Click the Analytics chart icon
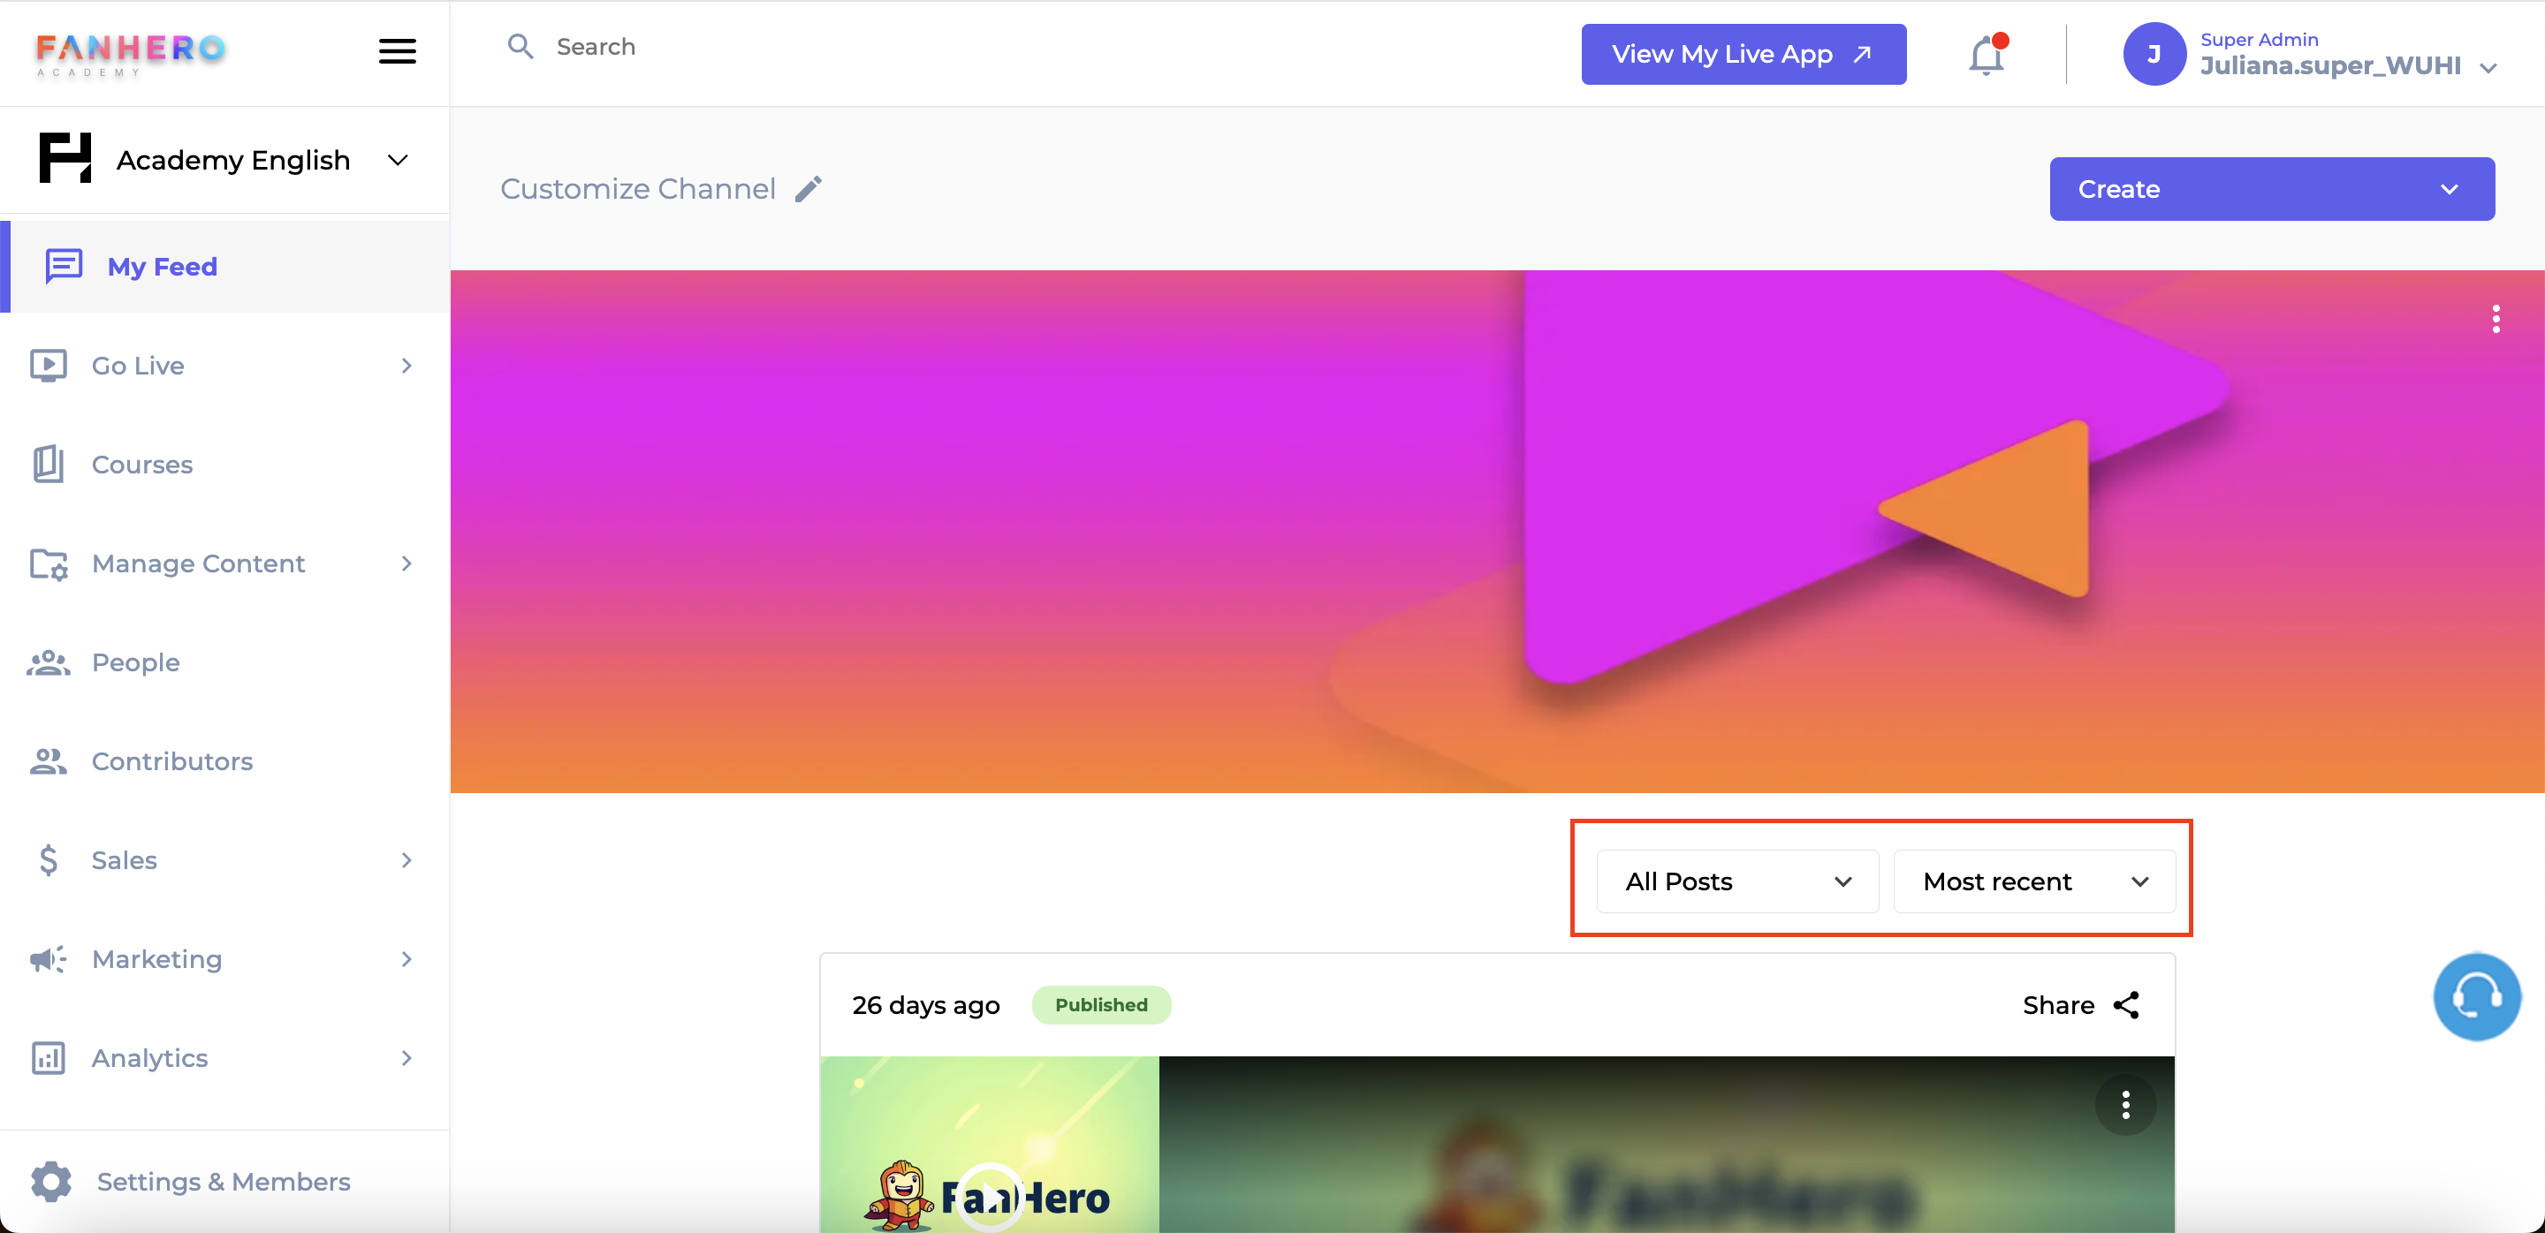 point(49,1057)
